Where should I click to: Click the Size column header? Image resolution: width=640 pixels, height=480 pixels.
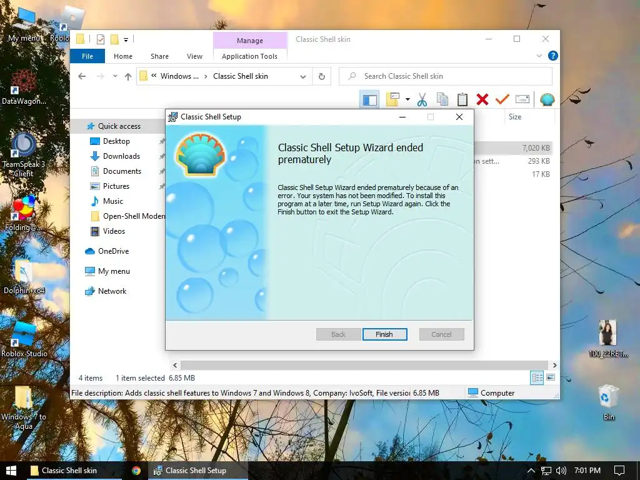point(529,117)
